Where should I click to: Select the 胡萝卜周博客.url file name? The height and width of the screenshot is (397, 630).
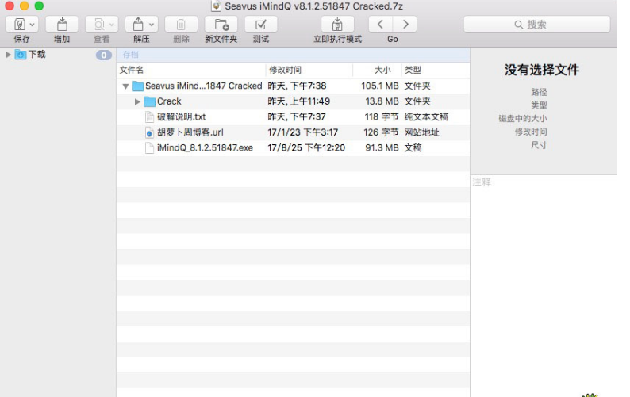[190, 132]
